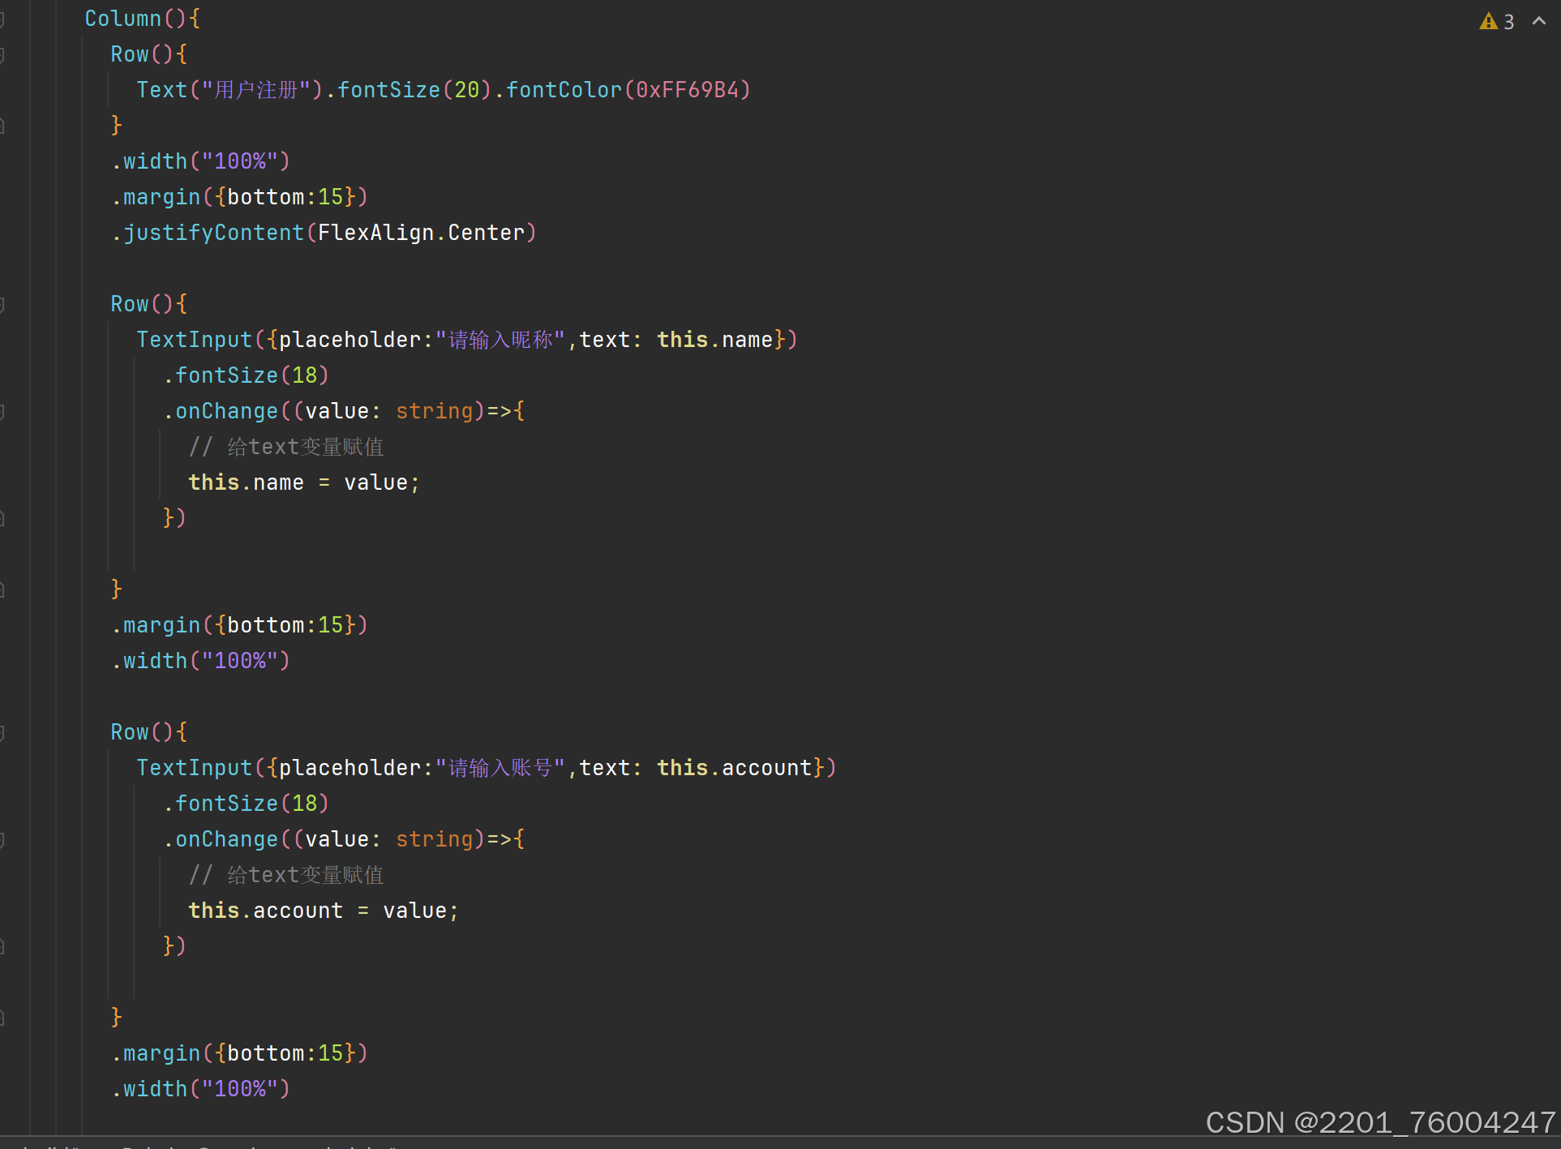This screenshot has height=1149, width=1561.
Task: Click on FlexAlign.Center argument
Action: tap(421, 233)
